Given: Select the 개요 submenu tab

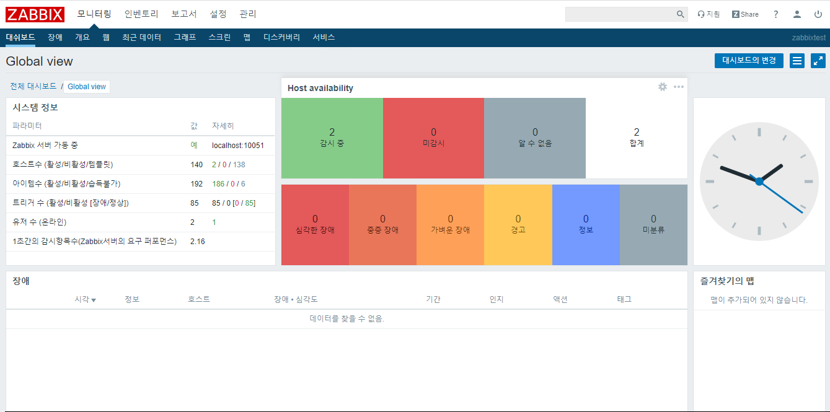Looking at the screenshot, I should pyautogui.click(x=82, y=37).
